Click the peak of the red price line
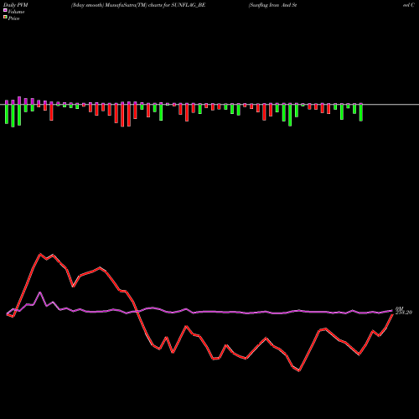 (40, 254)
